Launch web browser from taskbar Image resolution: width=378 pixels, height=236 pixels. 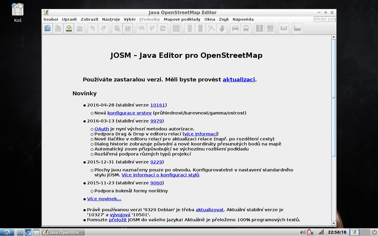tap(28, 232)
